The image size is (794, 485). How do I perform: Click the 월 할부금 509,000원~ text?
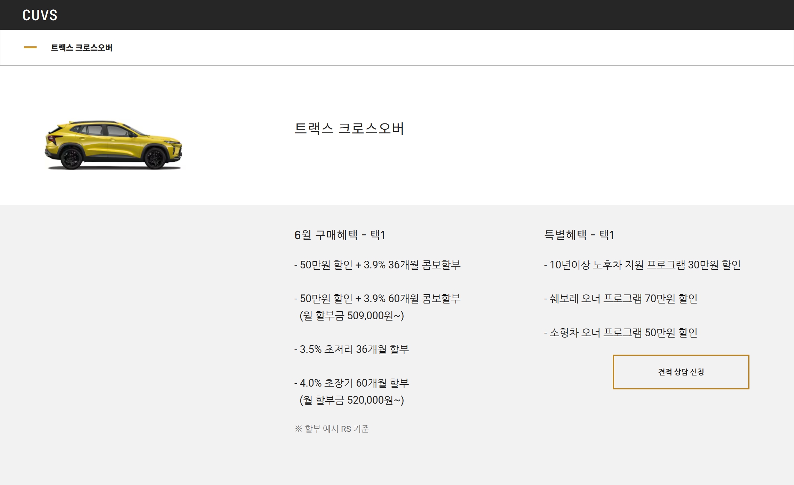coord(352,316)
